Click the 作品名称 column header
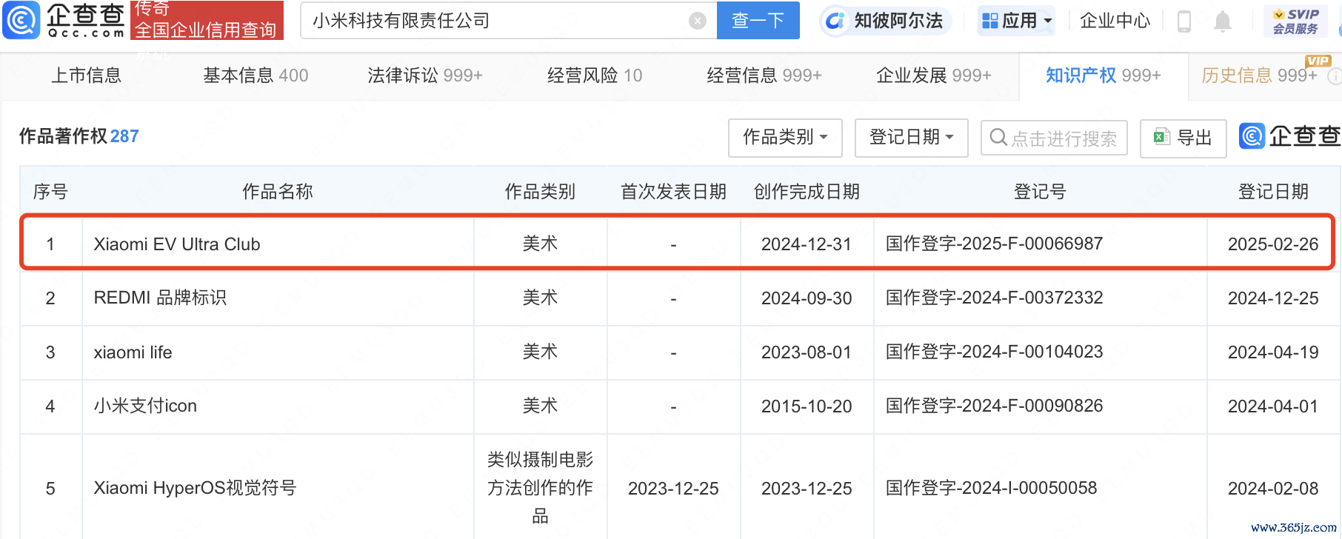The width and height of the screenshot is (1342, 539). pyautogui.click(x=278, y=192)
